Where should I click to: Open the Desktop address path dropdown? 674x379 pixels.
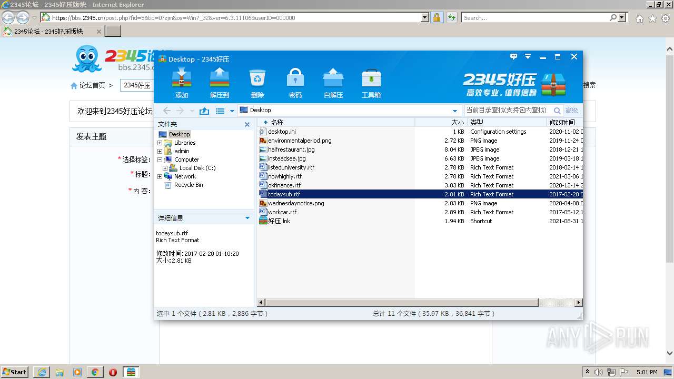coord(455,111)
